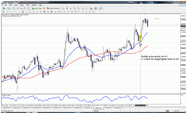Viewport: 187px width, 113px height.
Task: Switch to the EURUSD,H1 chart tab
Action: click(x=7, y=108)
